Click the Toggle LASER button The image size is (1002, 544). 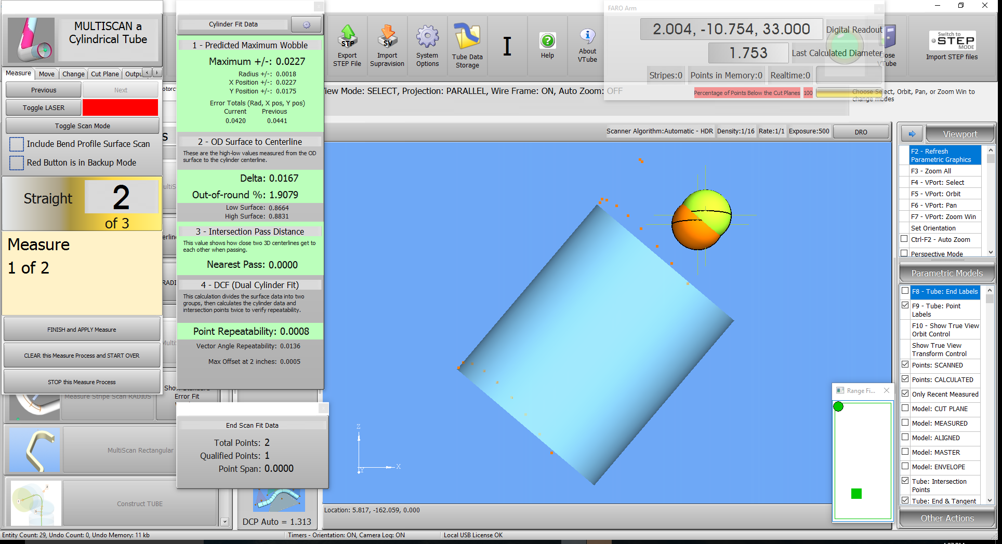[x=44, y=108]
